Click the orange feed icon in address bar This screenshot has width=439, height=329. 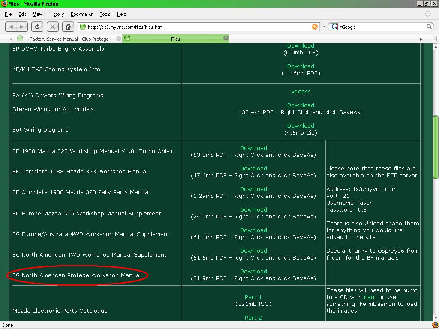pos(315,27)
